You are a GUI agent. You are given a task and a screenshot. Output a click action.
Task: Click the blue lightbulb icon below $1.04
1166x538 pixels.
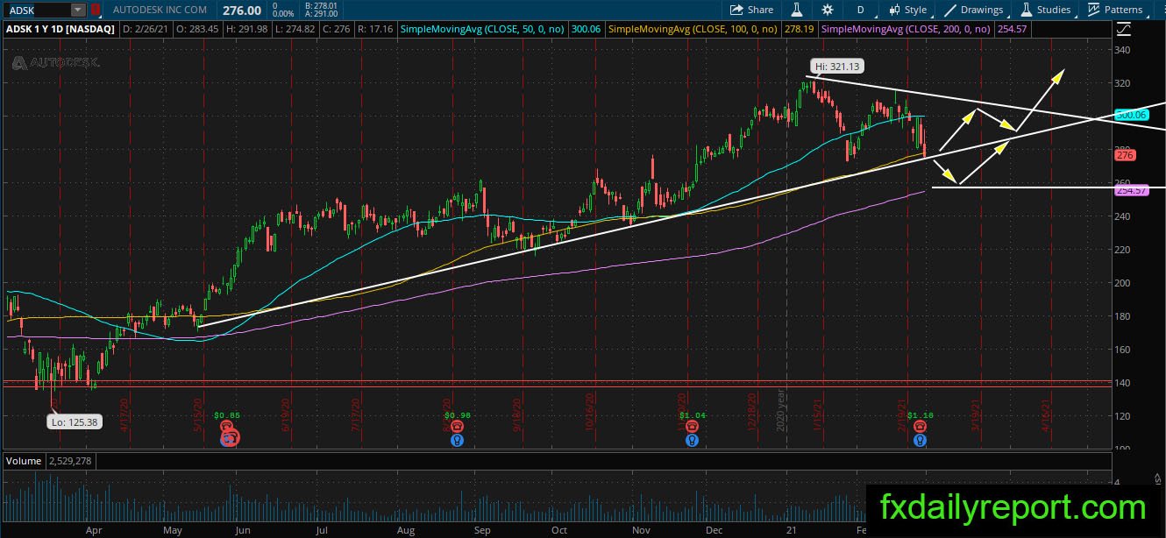[x=693, y=441]
